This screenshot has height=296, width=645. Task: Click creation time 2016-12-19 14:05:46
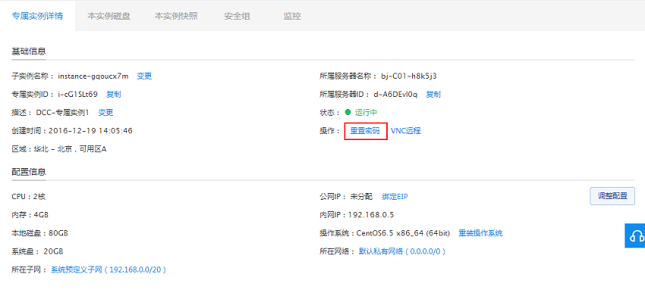pyautogui.click(x=90, y=131)
